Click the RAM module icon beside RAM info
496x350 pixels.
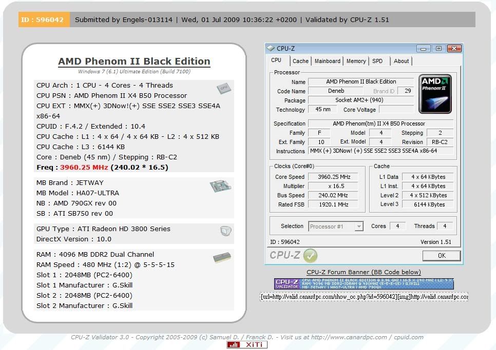222,257
